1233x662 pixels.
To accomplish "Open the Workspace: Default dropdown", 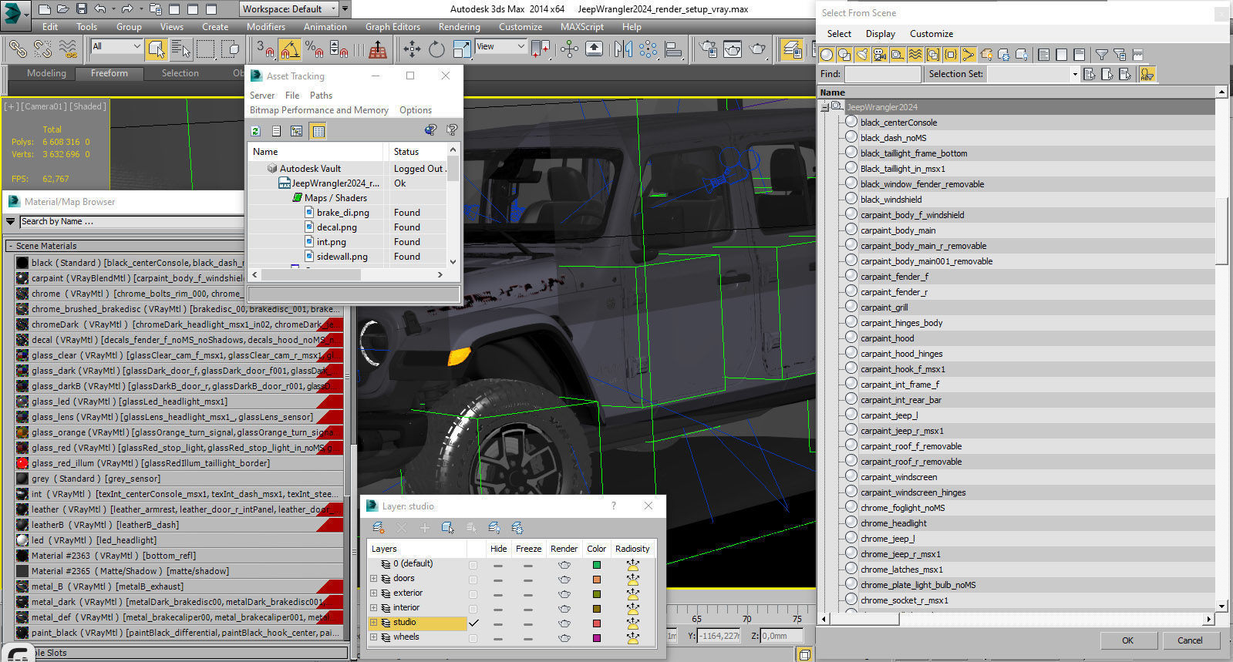I will pos(289,9).
